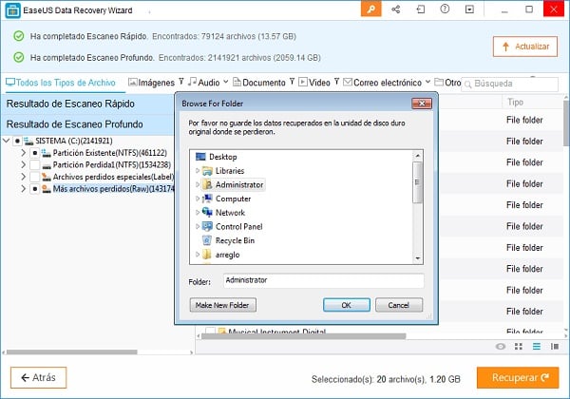Viewport: 570px width, 399px height.
Task: Toggle the preview eye icon
Action: pyautogui.click(x=501, y=347)
